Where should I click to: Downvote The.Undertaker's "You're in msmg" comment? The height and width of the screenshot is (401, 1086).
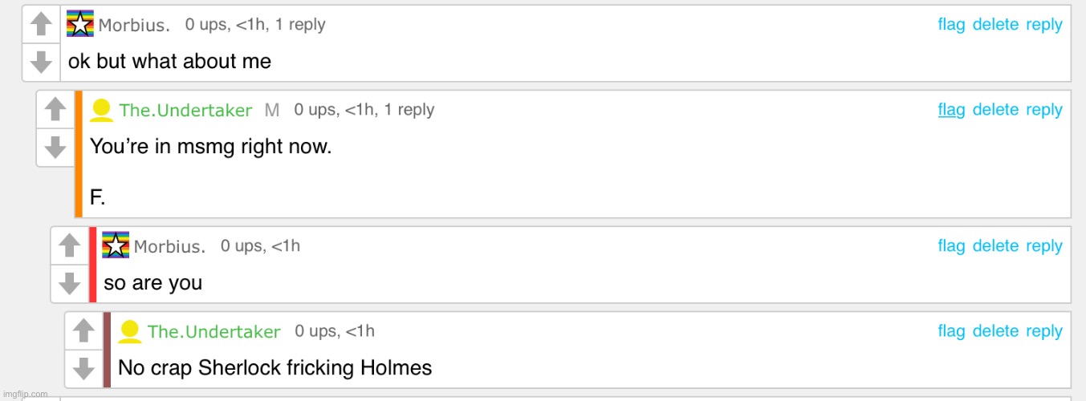pos(55,147)
